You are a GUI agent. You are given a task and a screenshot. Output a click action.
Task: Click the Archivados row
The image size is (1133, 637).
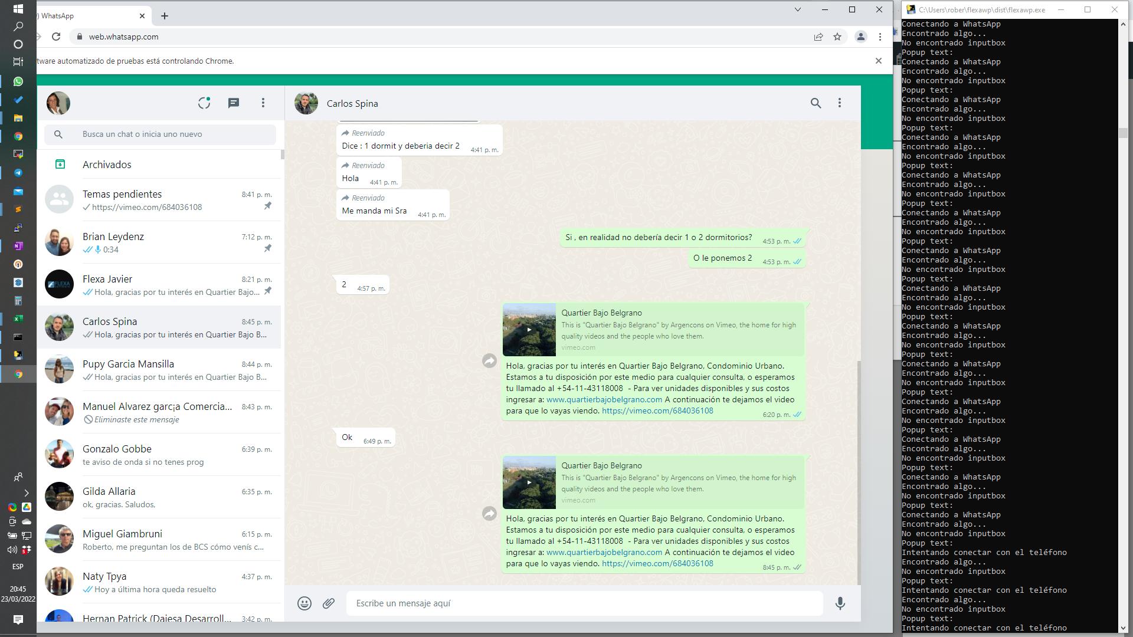click(x=159, y=165)
